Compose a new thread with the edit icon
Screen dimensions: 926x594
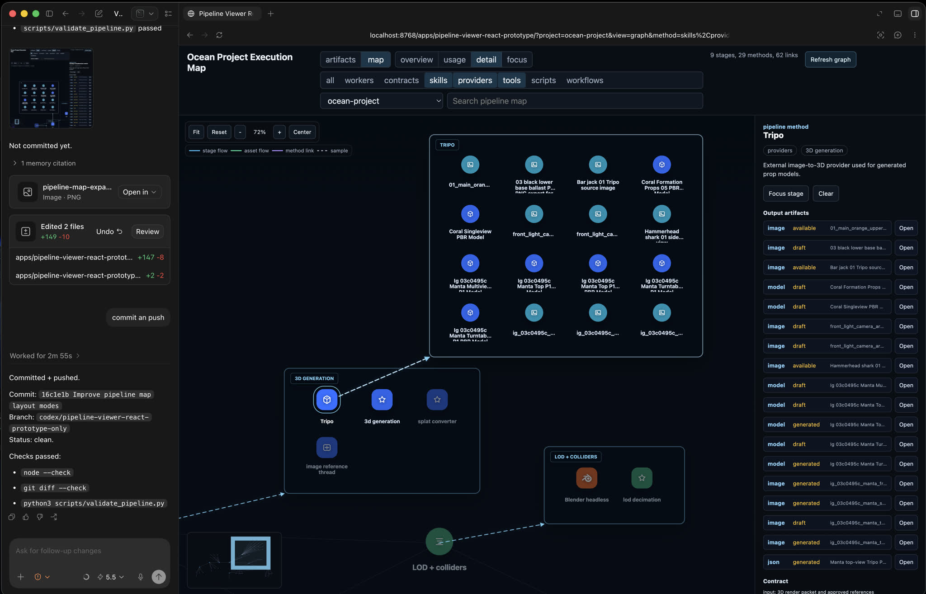(x=99, y=14)
